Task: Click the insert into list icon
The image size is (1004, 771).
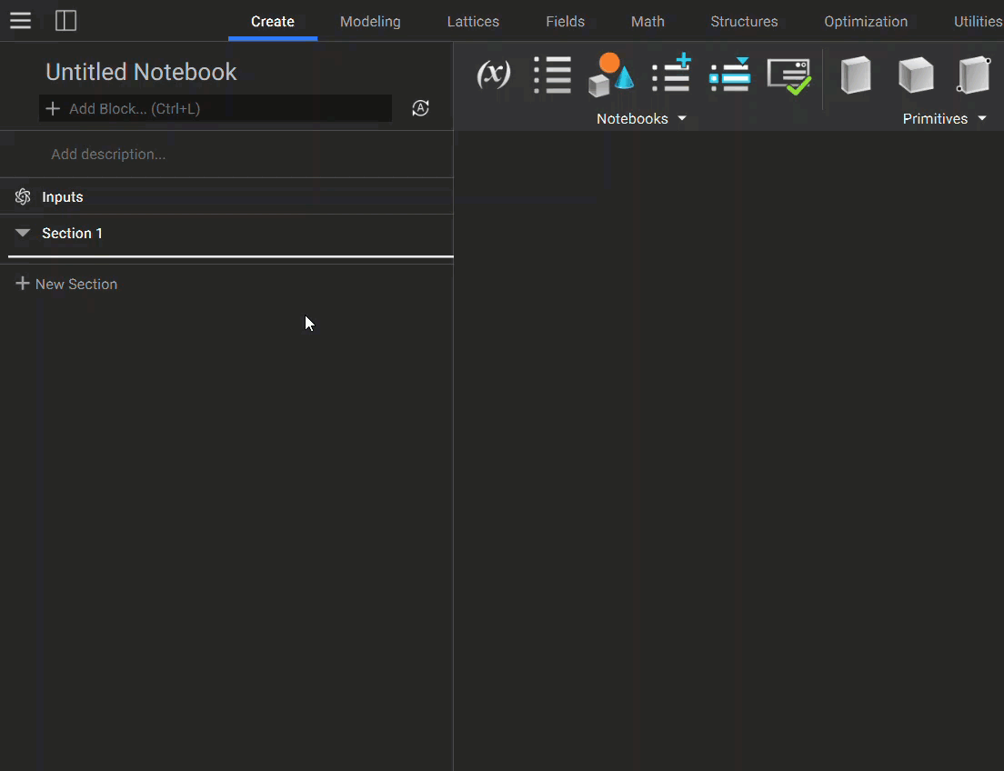Action: 729,75
